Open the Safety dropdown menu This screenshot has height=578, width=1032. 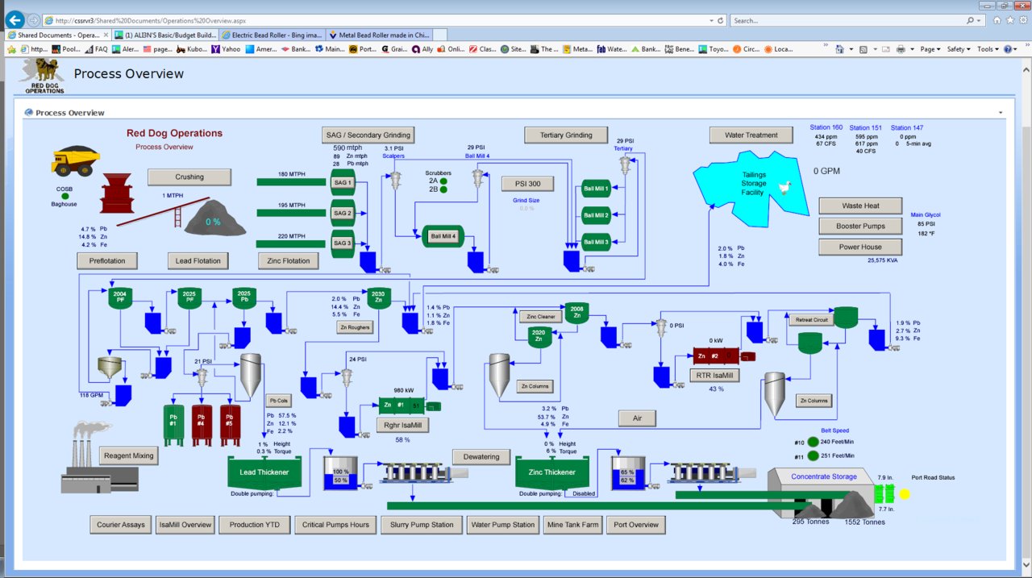[x=958, y=49]
